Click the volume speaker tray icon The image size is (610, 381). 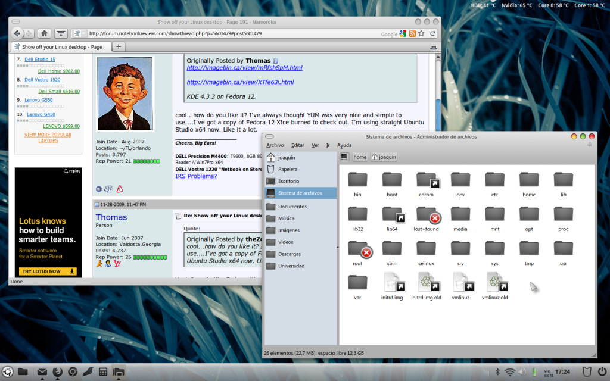522,372
